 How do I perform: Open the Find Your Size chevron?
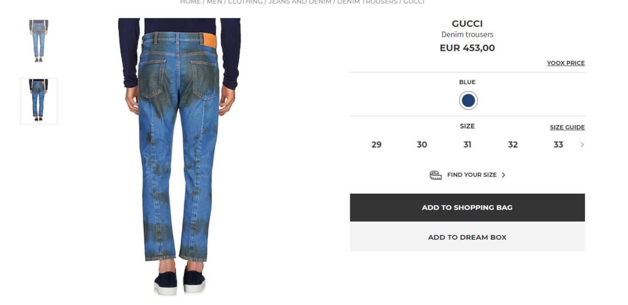coord(503,175)
